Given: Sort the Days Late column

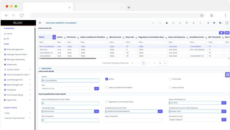Looking at the screenshot, I should (x=136, y=38).
